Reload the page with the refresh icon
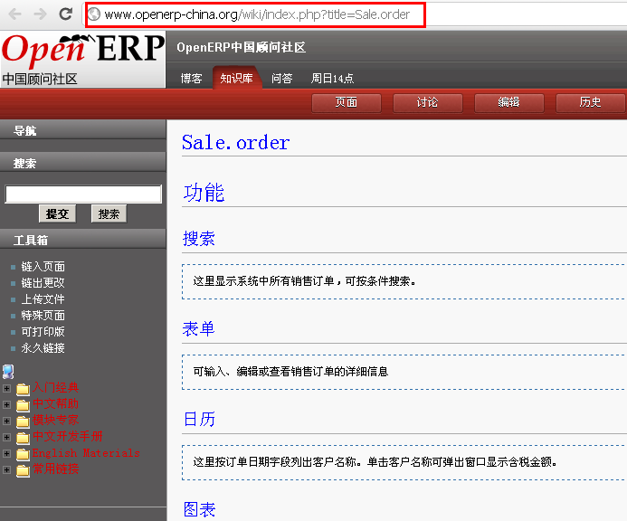 65,14
